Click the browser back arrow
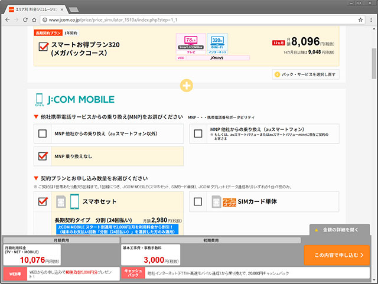 [x=8, y=19]
